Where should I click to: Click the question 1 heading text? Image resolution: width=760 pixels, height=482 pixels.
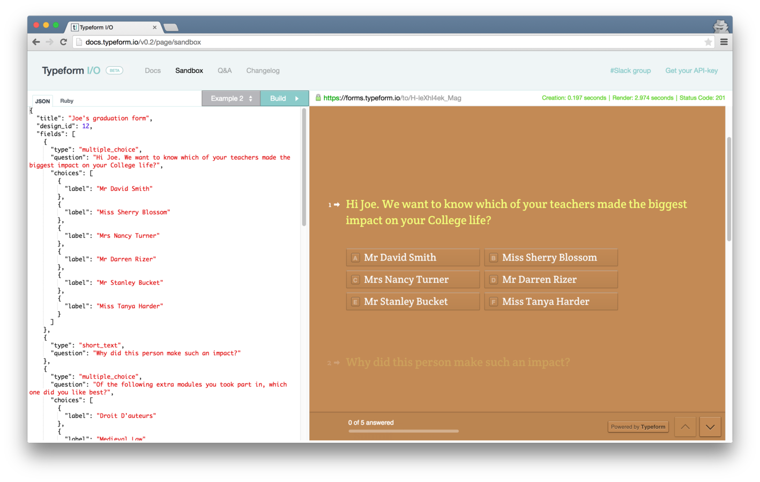tap(516, 212)
